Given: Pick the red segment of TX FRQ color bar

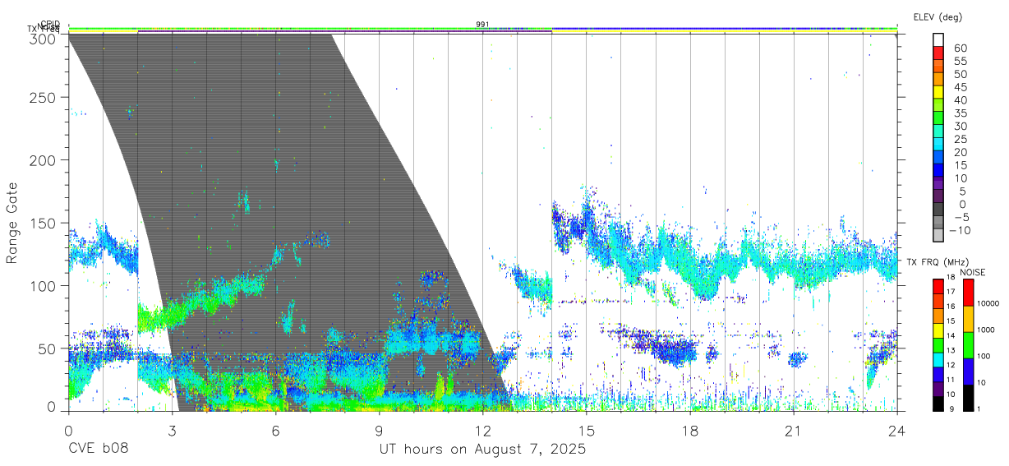Looking at the screenshot, I should click(x=938, y=287).
